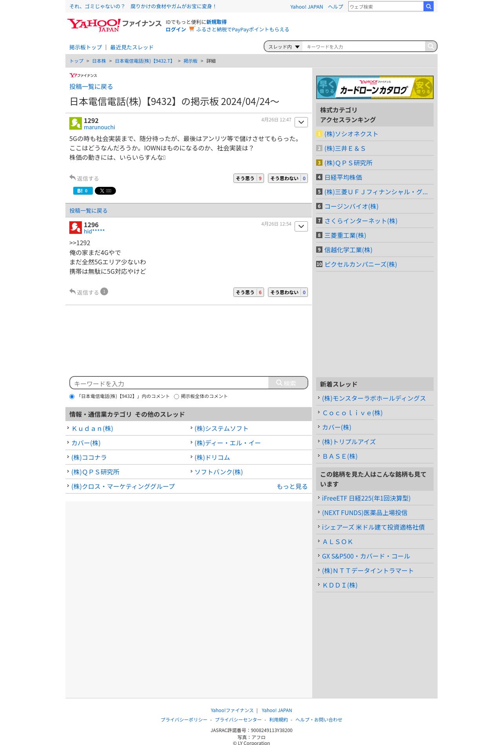
Task: Open the カードローンカタログ banner ad
Action: pos(375,87)
